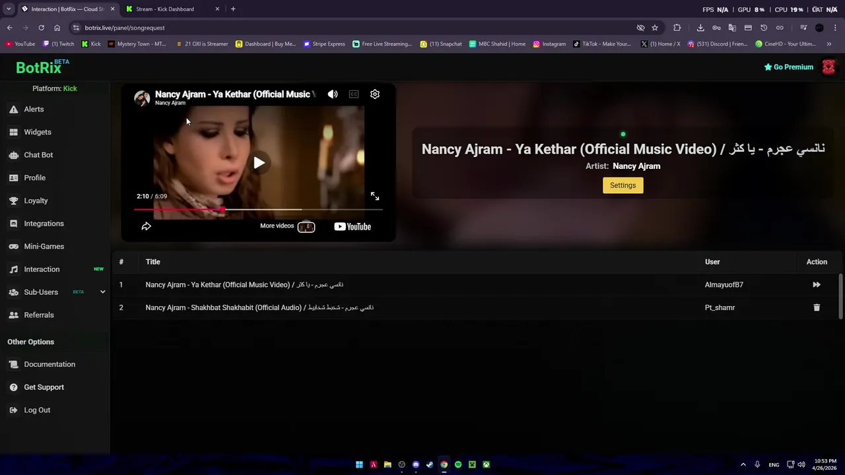Bookmark this page with star
845x475 pixels.
pyautogui.click(x=655, y=28)
